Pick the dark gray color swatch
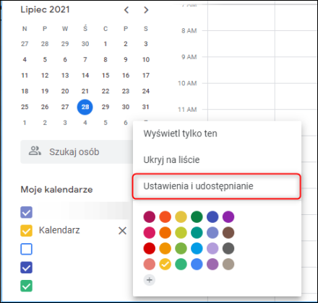This screenshot has width=318, height=303. click(228, 248)
